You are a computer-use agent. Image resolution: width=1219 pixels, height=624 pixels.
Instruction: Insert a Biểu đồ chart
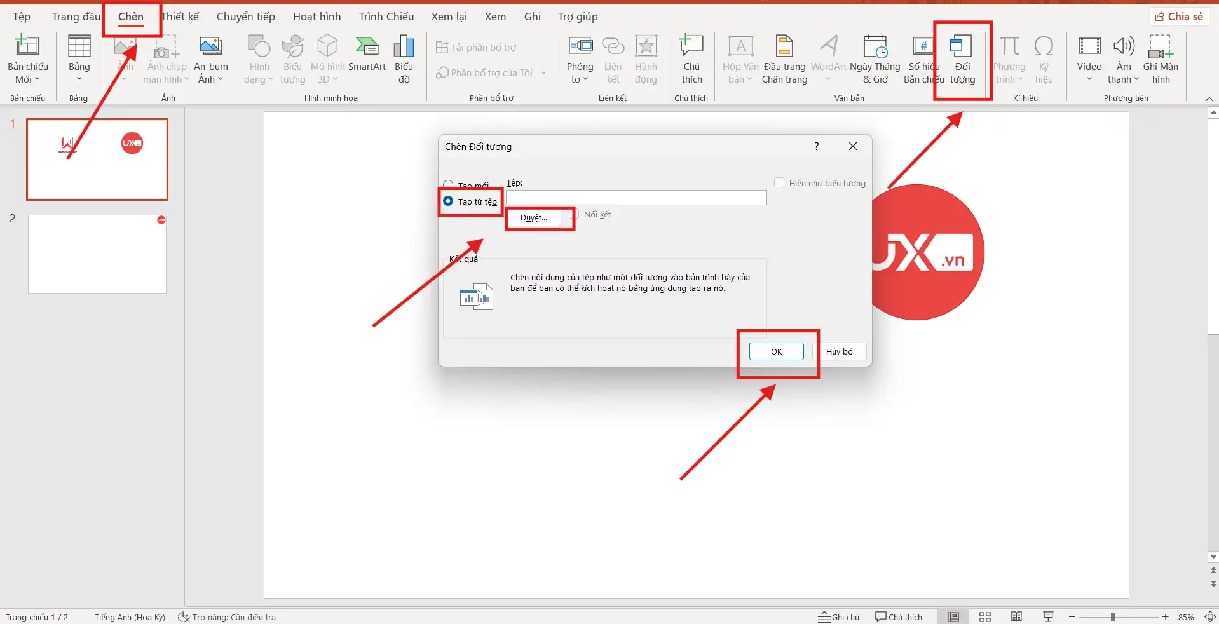[403, 57]
